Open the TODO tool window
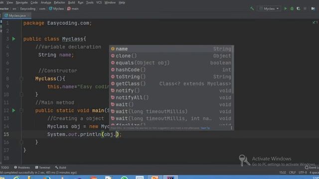This screenshot has height=179, width=319. (4, 168)
